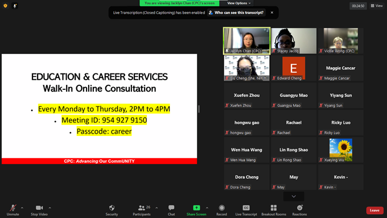387x218 pixels.
Task: Open the Chat panel
Action: [x=171, y=210]
